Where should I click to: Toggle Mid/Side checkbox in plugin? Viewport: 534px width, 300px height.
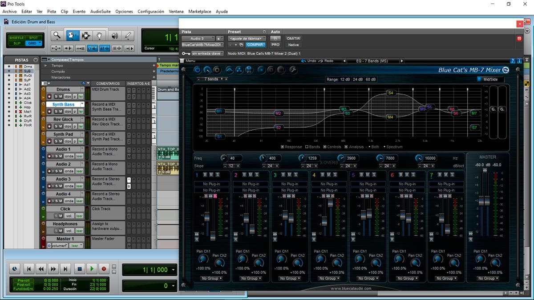[x=480, y=80]
